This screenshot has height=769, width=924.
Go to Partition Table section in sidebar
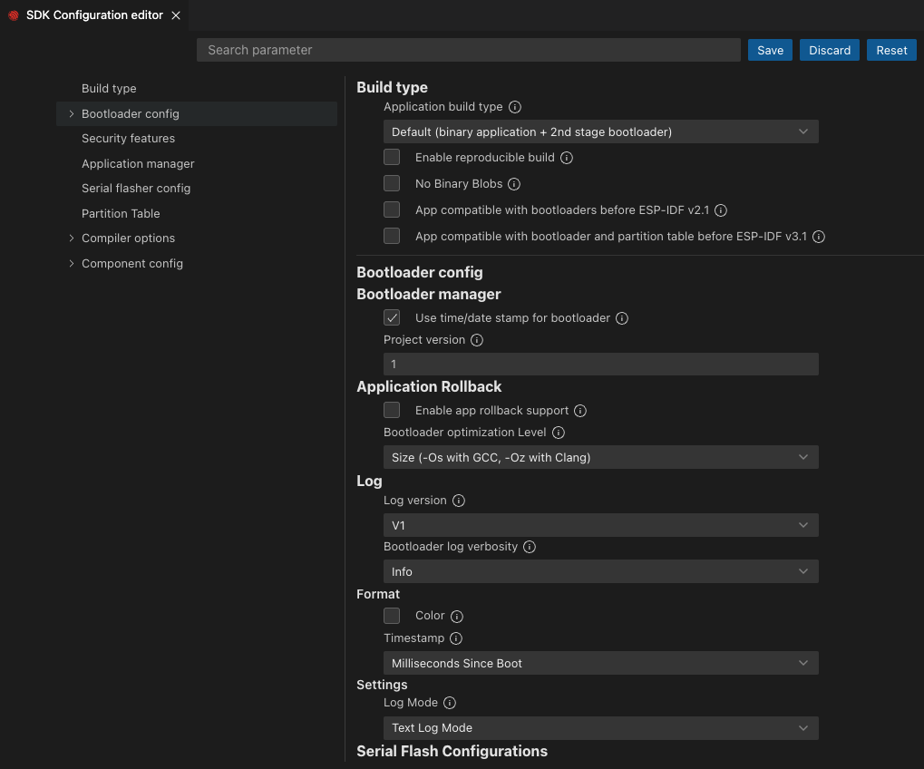121,214
